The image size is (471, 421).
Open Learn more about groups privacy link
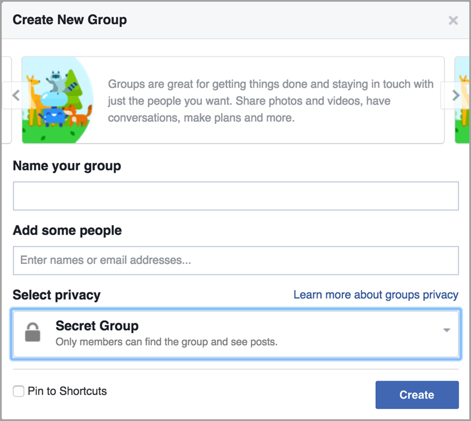pos(376,295)
